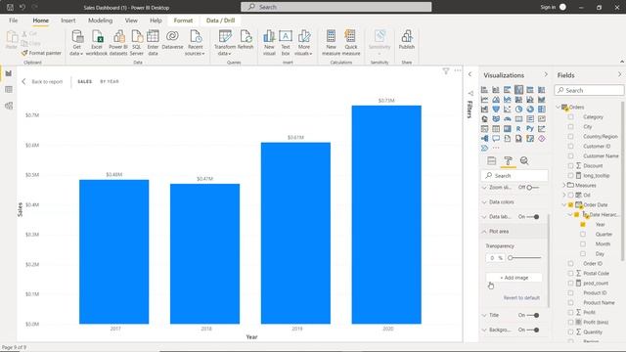This screenshot has width=626, height=352.
Task: Create a Quick measure
Action: pos(351,43)
